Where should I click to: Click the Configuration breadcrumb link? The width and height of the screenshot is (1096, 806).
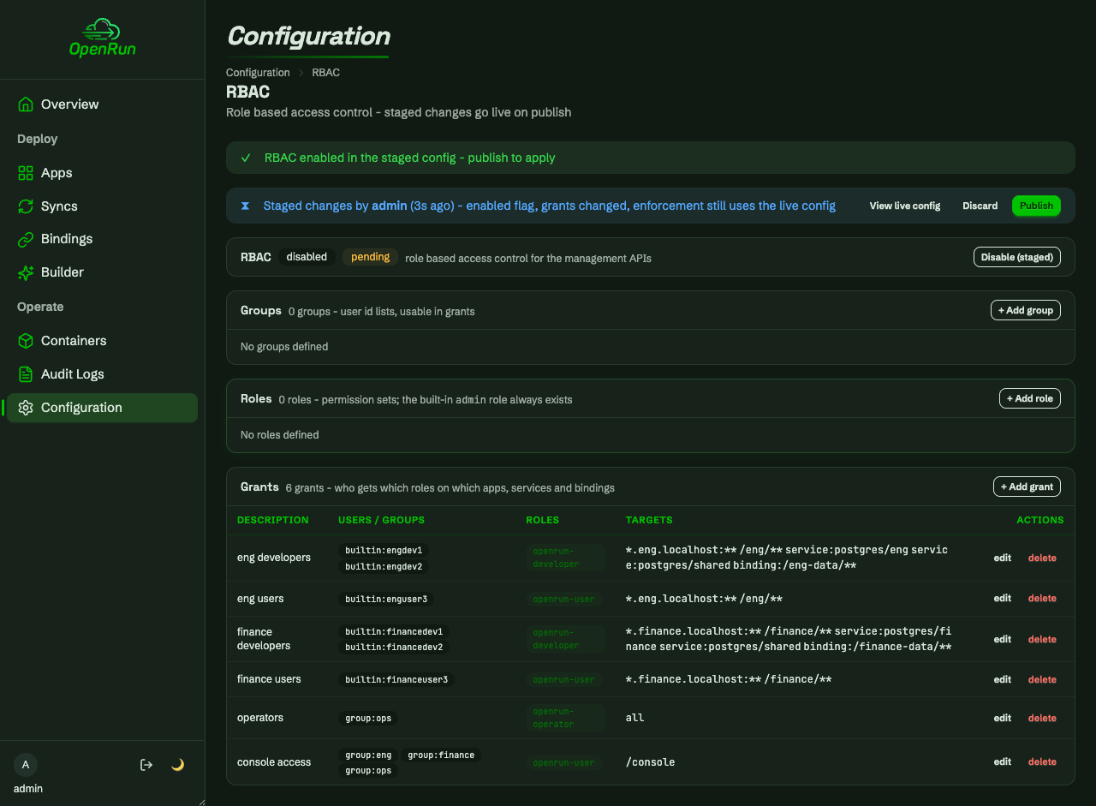pyautogui.click(x=258, y=73)
